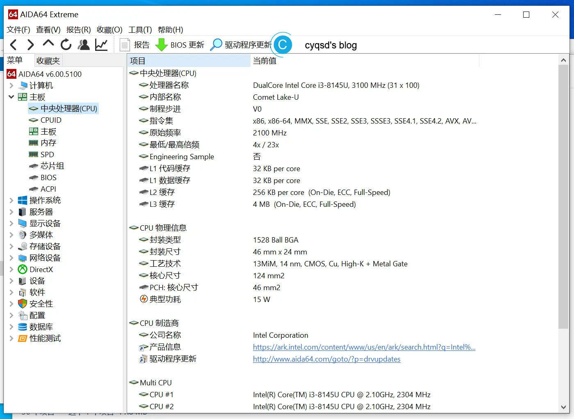Select CPUID in the 主板 subtree

tap(51, 120)
